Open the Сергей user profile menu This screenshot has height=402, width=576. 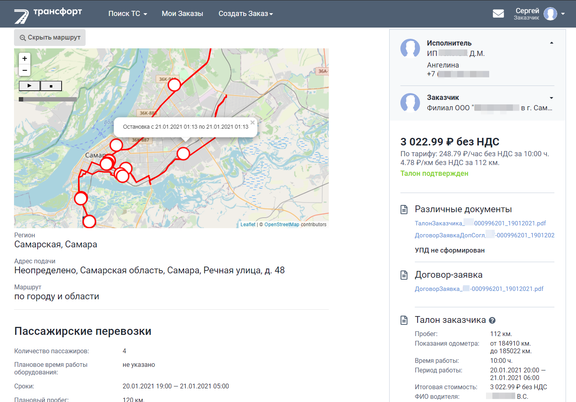pos(540,14)
